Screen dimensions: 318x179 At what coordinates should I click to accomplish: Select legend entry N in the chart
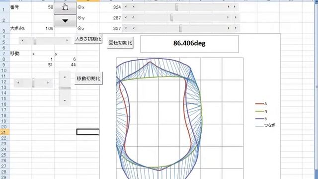(x=261, y=111)
